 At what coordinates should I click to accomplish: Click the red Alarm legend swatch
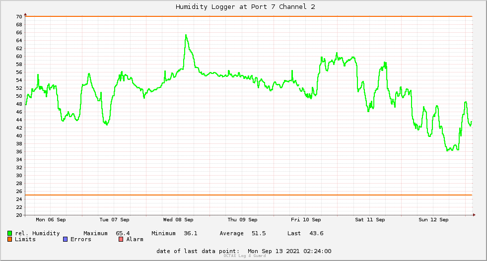(121, 239)
